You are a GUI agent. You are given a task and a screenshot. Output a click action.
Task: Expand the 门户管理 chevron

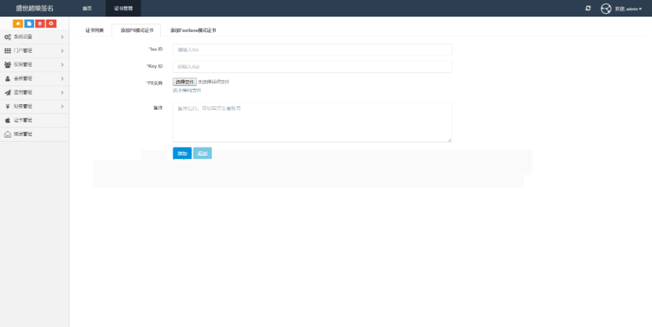(x=62, y=51)
